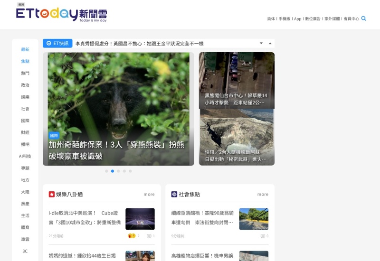Open the 李貞秀提假處分 breaking headline
This screenshot has width=380, height=261.
click(139, 44)
